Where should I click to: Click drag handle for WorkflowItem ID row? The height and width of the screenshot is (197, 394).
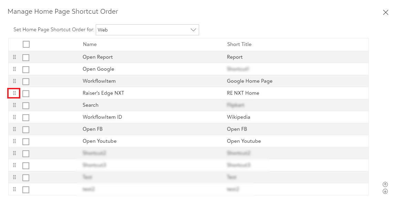[x=14, y=117]
